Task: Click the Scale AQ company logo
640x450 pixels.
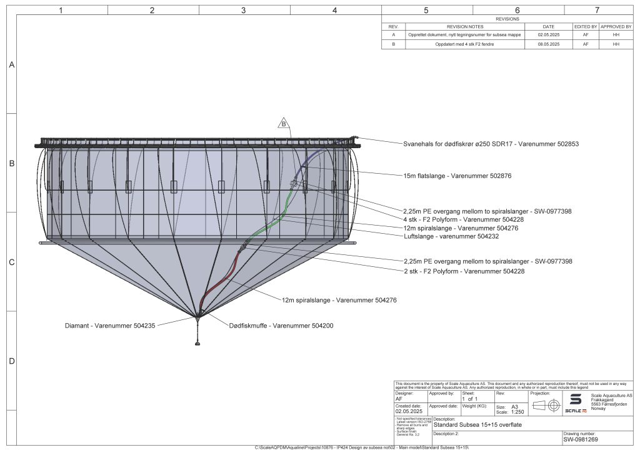Action: coord(576,404)
